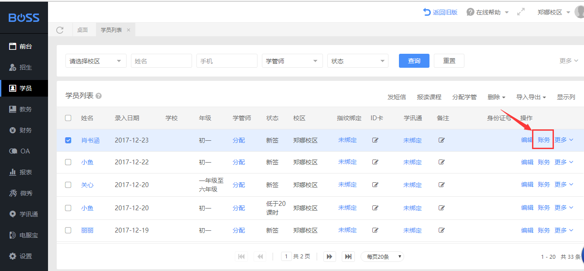Image resolution: width=584 pixels, height=271 pixels.
Task: Open ID卡 edit icon for 关心
Action: tap(375, 185)
